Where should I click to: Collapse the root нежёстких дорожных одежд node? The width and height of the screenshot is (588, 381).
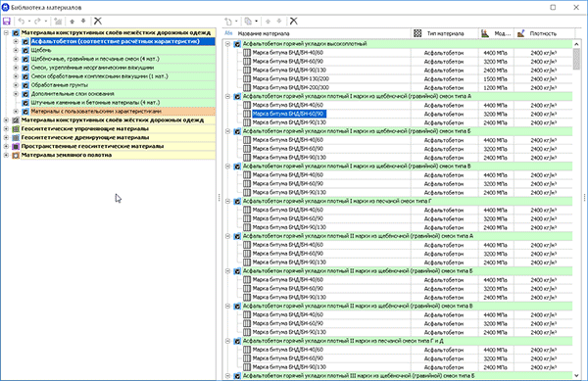(x=6, y=33)
